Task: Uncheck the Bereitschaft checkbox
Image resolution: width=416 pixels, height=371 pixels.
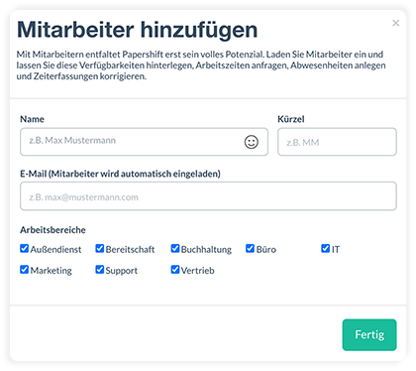Action: coord(100,249)
